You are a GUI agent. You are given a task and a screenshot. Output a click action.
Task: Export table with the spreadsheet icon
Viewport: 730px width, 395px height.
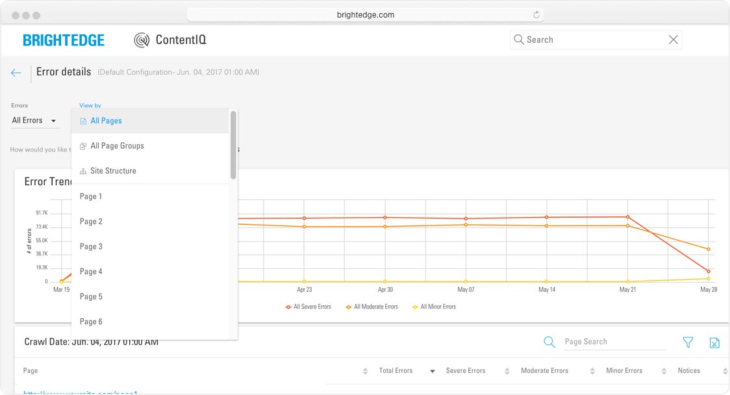(714, 342)
